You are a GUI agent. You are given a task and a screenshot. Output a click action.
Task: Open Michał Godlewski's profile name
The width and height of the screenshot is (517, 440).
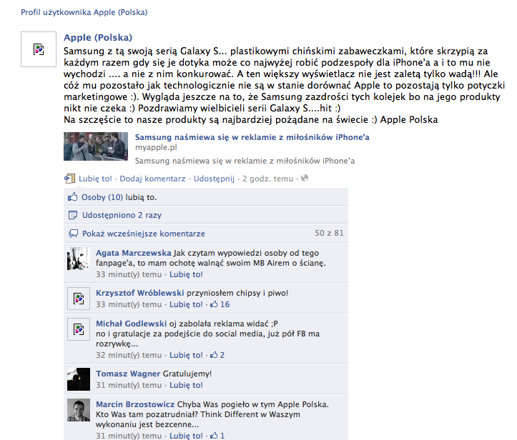pos(132,324)
